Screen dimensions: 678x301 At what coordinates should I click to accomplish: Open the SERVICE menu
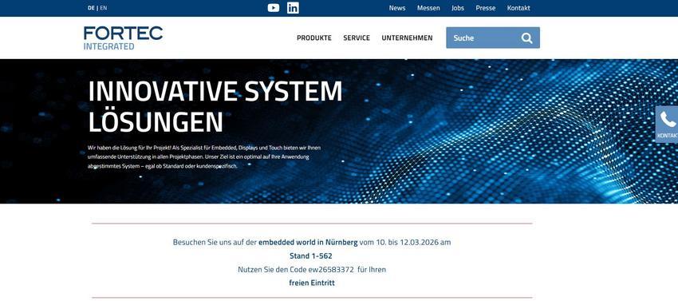pos(357,38)
